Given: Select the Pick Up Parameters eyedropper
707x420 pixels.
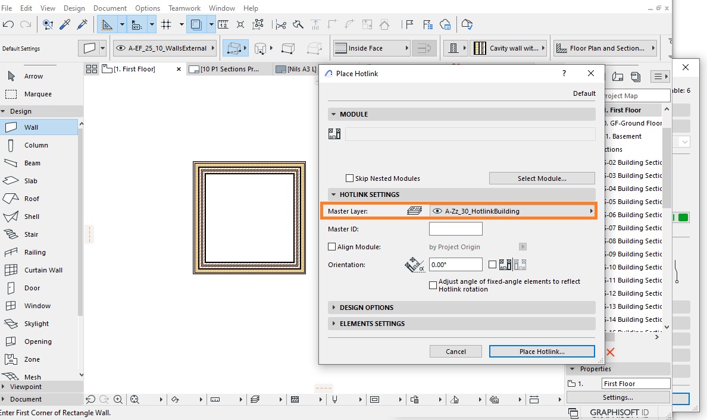Looking at the screenshot, I should click(x=65, y=25).
